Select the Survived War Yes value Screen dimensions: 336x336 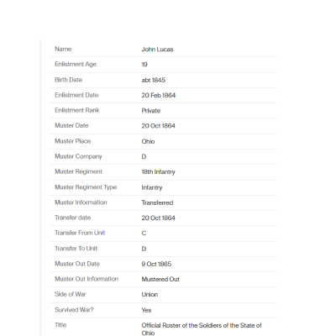pyautogui.click(x=146, y=310)
